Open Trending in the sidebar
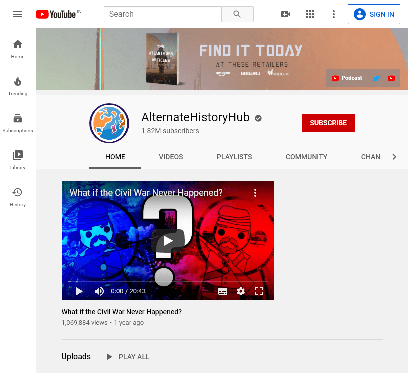408x373 pixels. tap(18, 86)
